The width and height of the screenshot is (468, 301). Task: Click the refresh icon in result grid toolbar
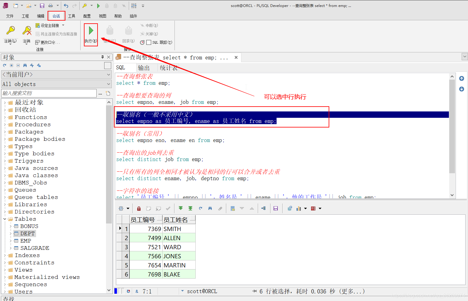[200, 208]
